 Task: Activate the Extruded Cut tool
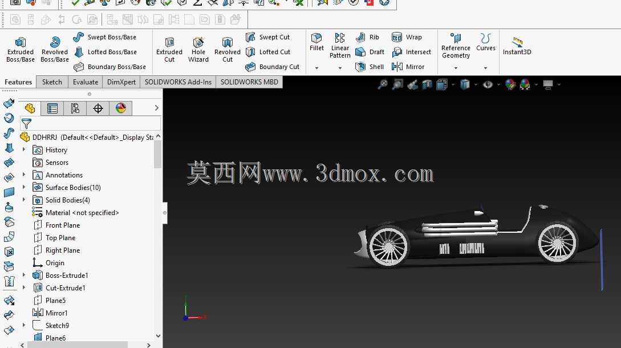169,50
